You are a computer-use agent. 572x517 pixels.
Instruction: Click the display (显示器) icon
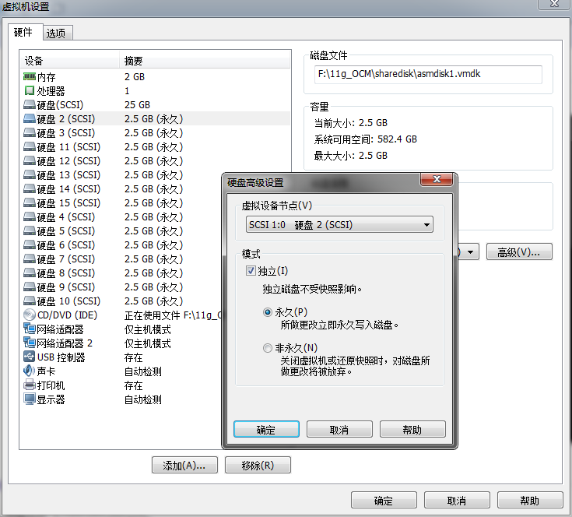(30, 399)
